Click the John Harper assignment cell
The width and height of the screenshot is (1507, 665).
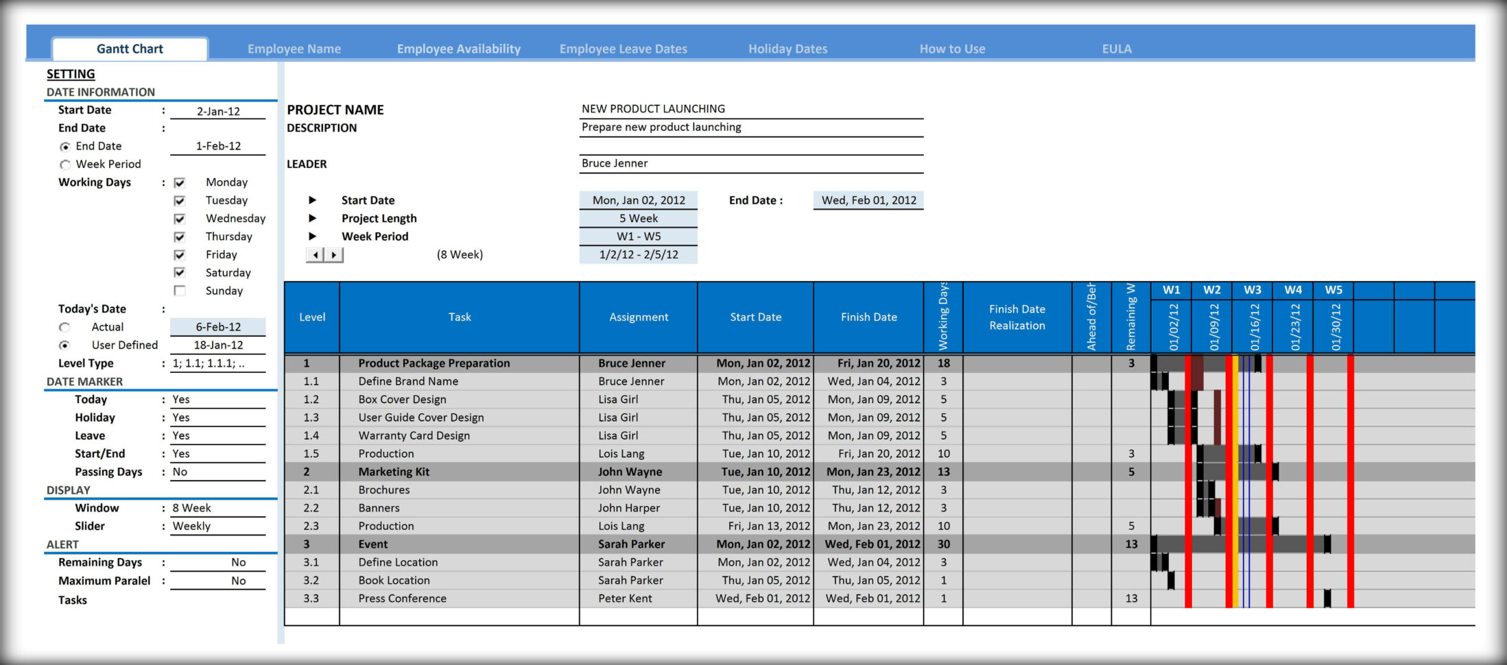coord(639,508)
